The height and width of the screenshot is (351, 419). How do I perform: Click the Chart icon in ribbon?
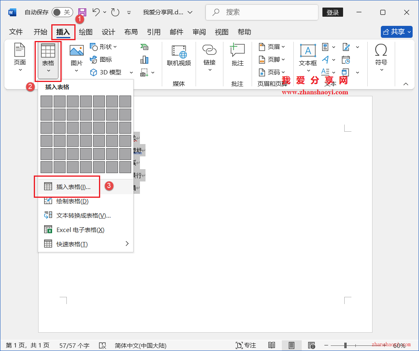point(144,59)
